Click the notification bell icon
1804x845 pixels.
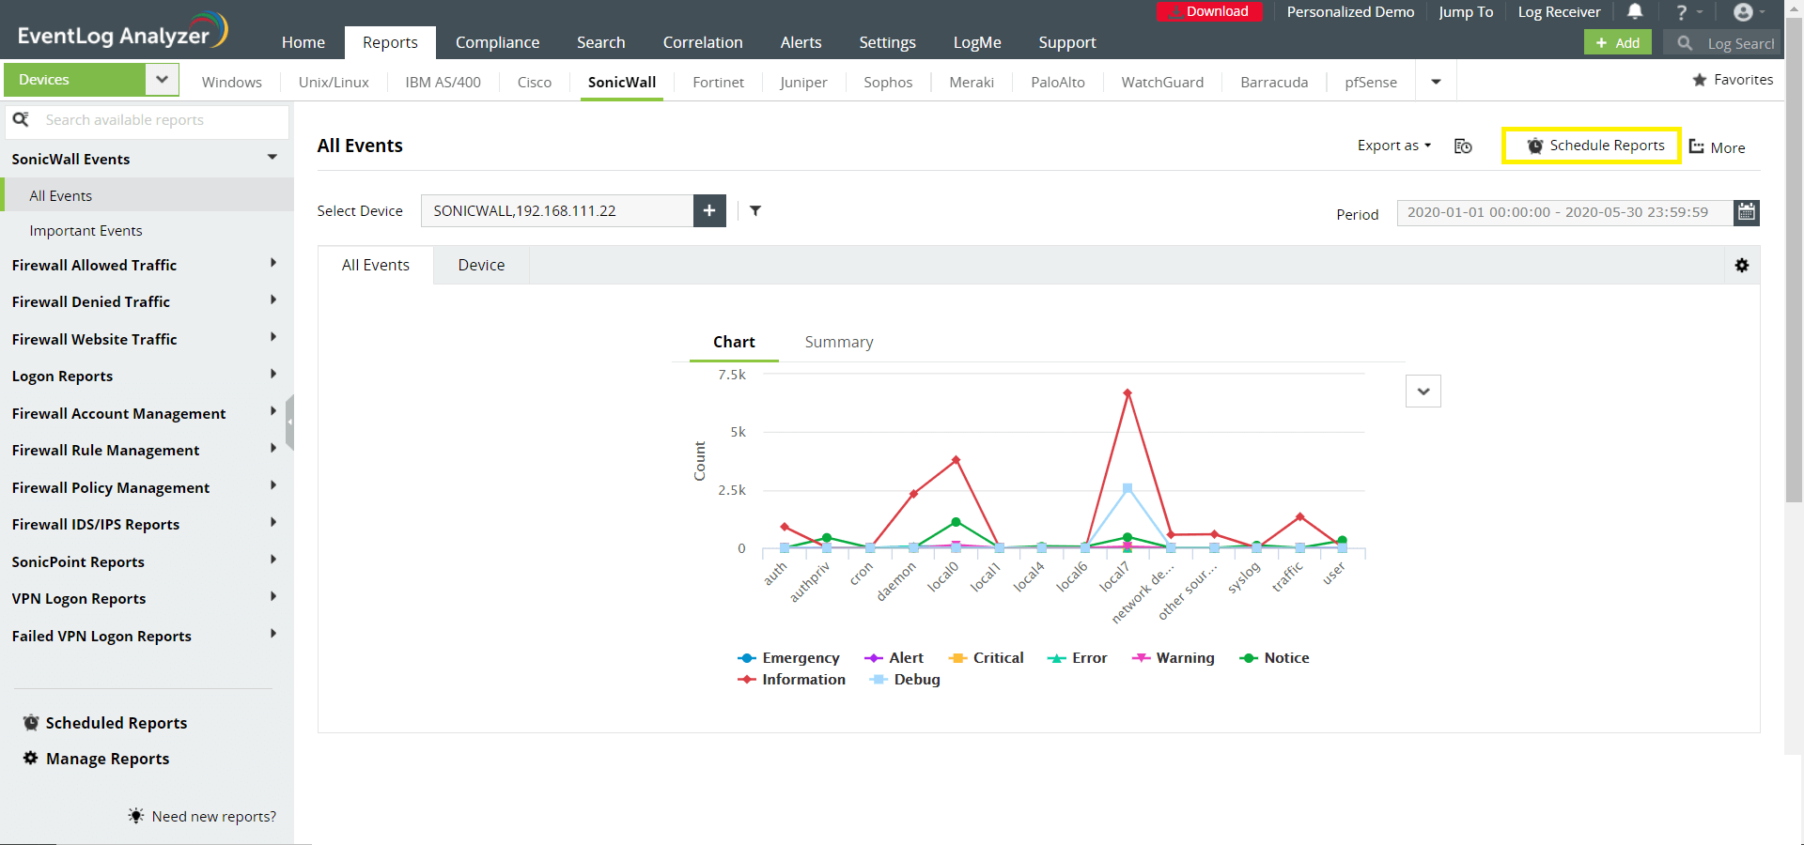pos(1635,11)
